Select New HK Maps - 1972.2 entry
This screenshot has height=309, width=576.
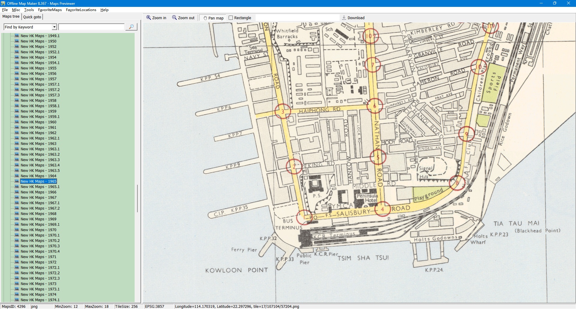(x=40, y=273)
